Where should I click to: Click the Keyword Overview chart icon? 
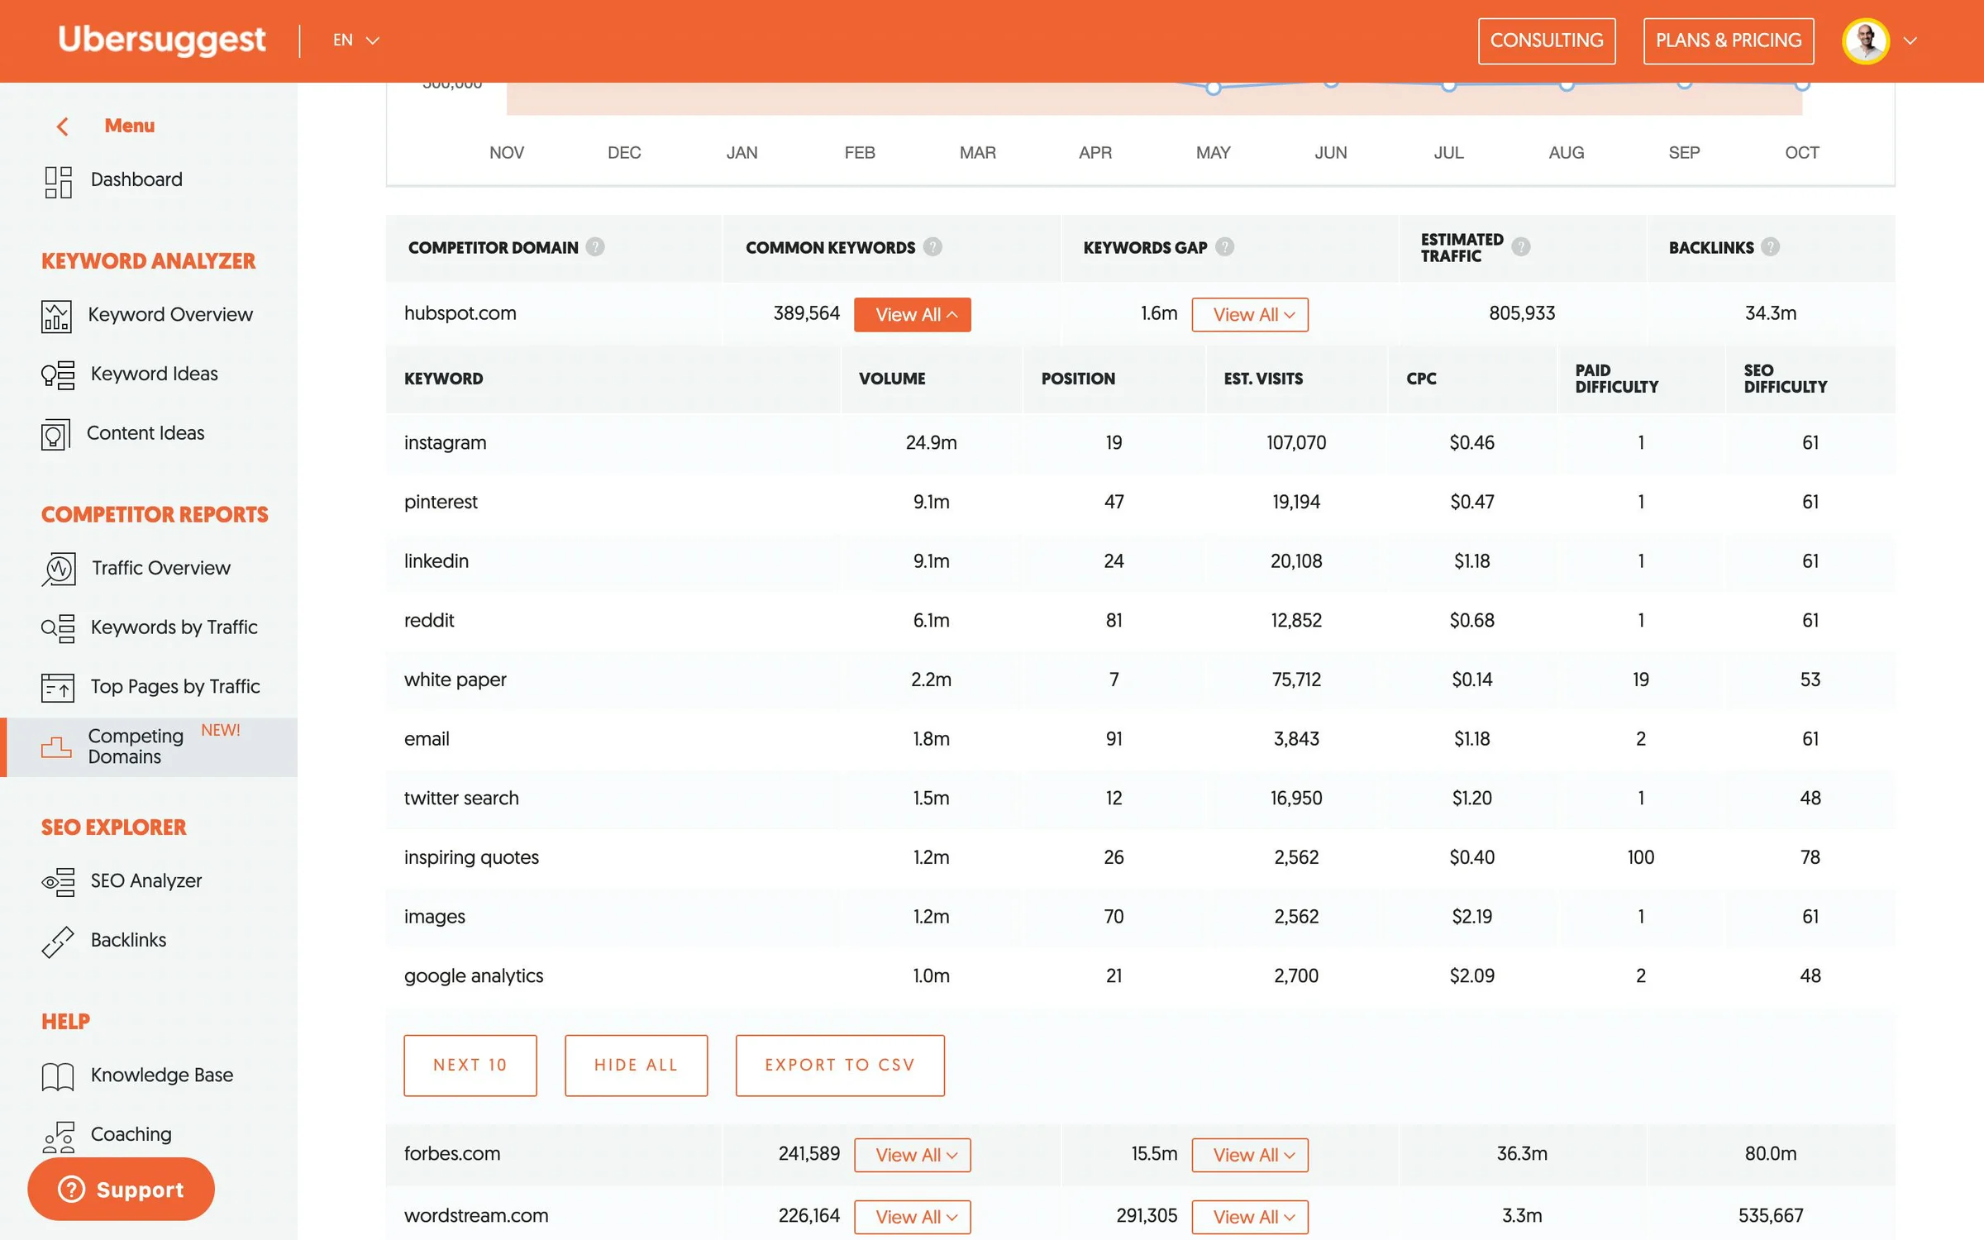pyautogui.click(x=56, y=317)
